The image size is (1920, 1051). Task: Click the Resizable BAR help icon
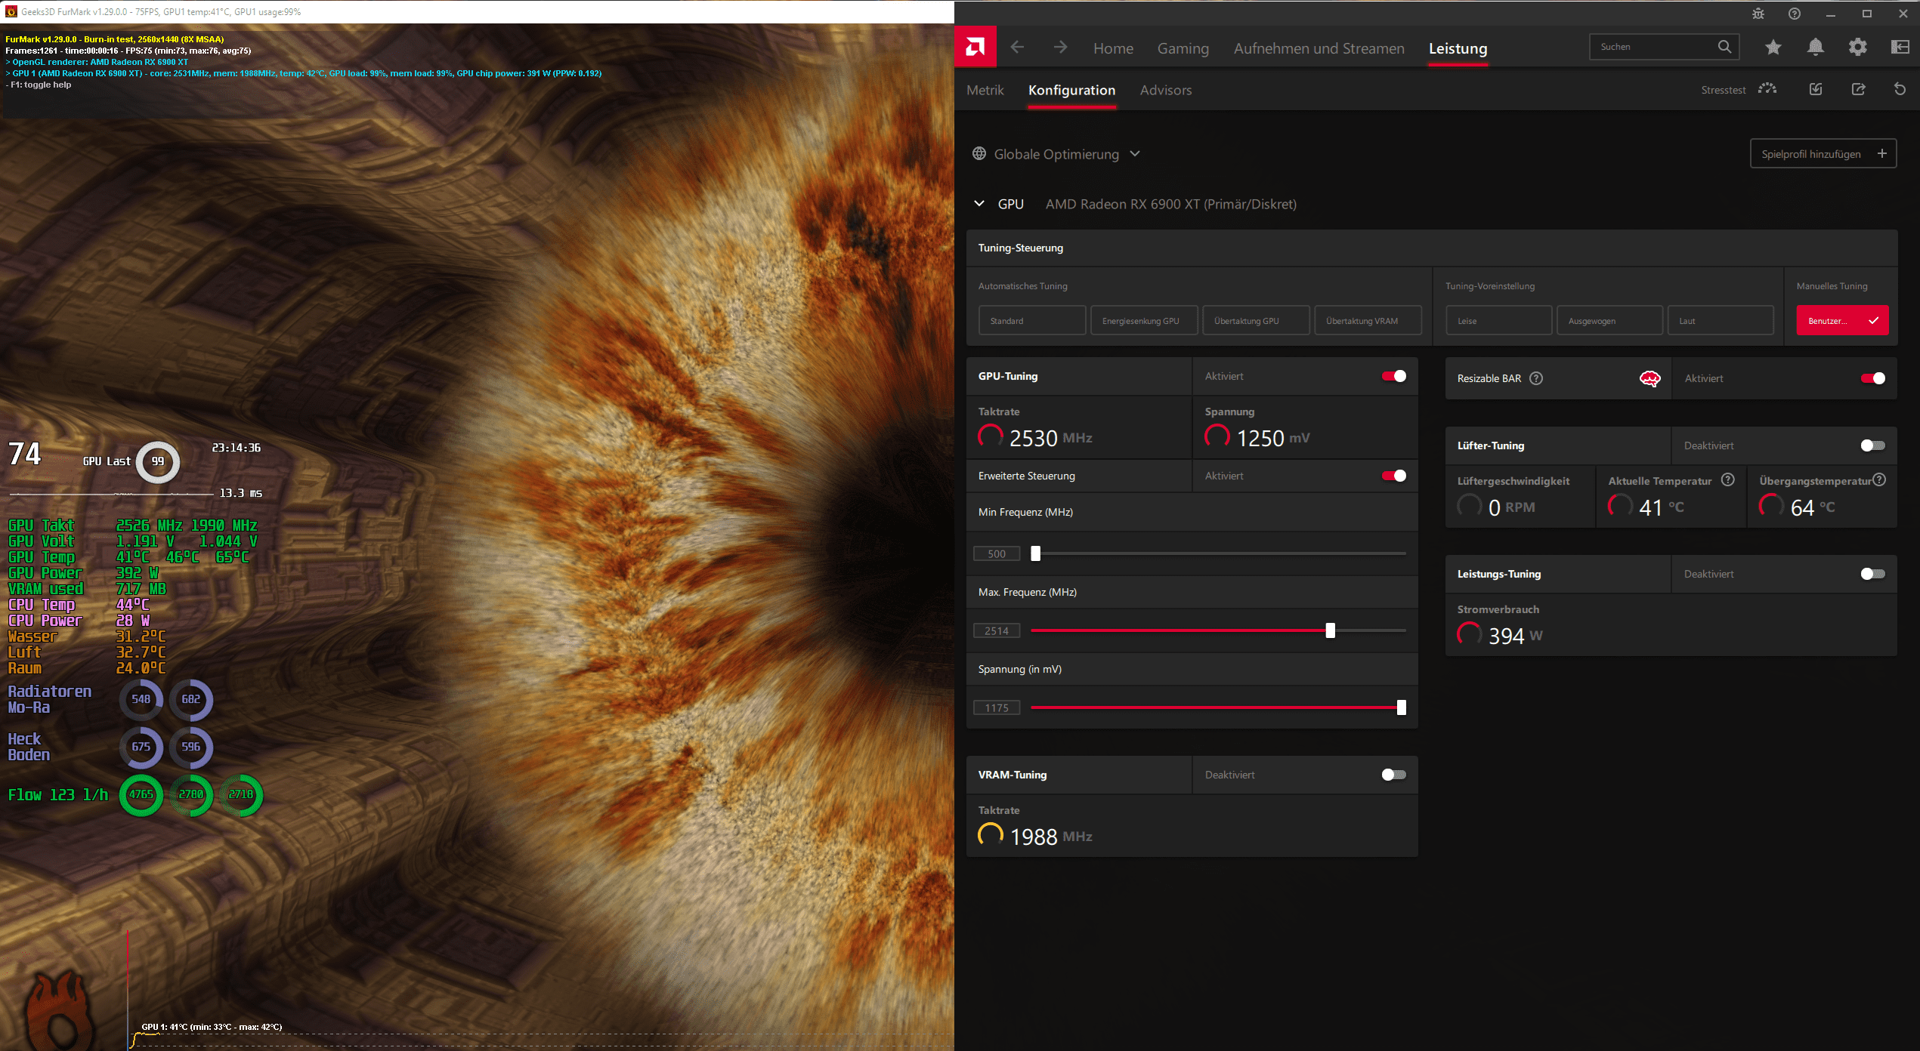(x=1536, y=378)
